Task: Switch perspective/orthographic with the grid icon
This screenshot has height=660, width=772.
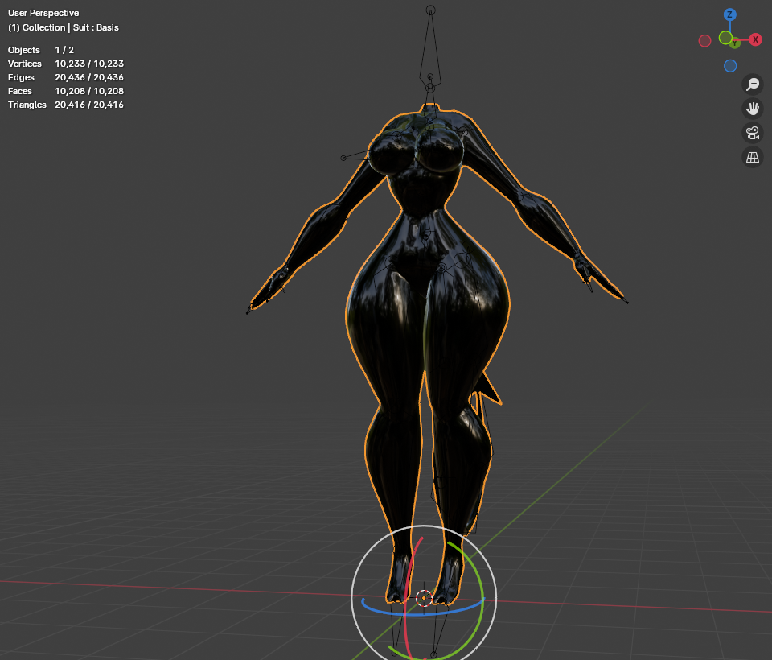Action: (x=753, y=157)
